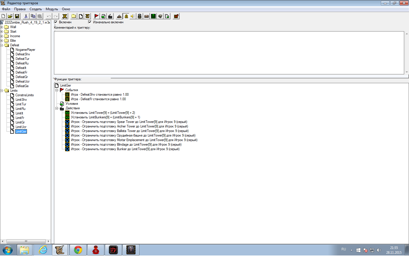Screen dimensions: 409x264
Task: Cut selection with the scissors icon
Action: point(26,16)
